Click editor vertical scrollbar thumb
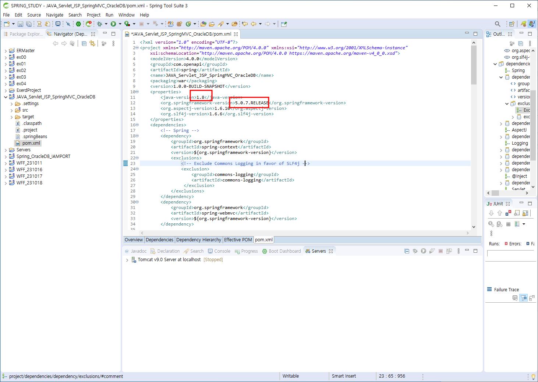The height and width of the screenshot is (382, 538). point(474,65)
